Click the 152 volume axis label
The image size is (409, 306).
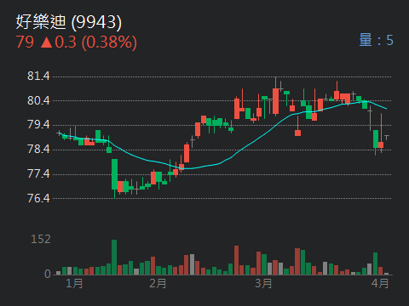pyautogui.click(x=41, y=240)
